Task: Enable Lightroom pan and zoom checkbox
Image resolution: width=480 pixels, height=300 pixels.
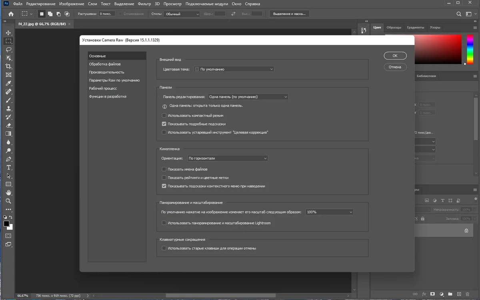Action: click(x=164, y=223)
